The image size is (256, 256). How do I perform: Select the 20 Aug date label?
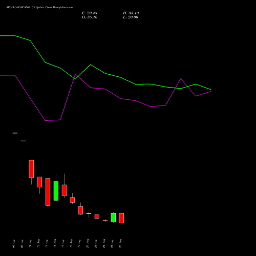88,244
